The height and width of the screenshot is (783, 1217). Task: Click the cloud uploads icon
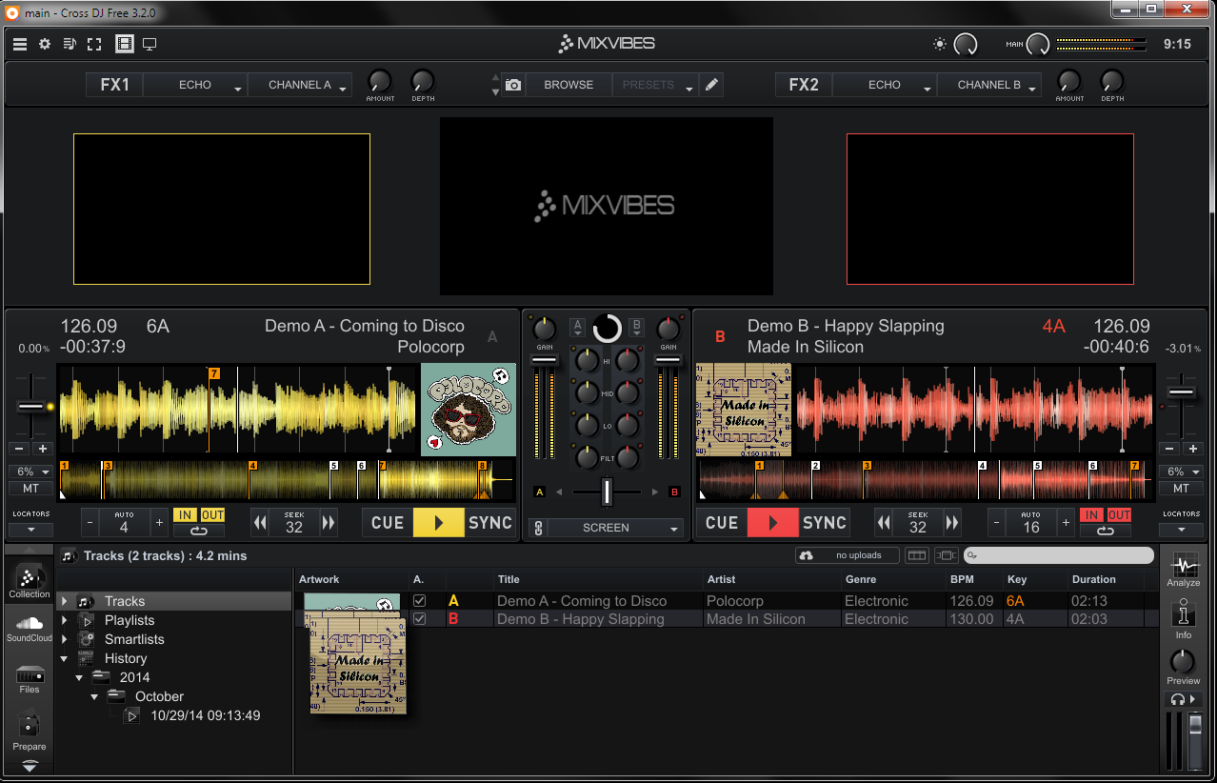point(806,555)
